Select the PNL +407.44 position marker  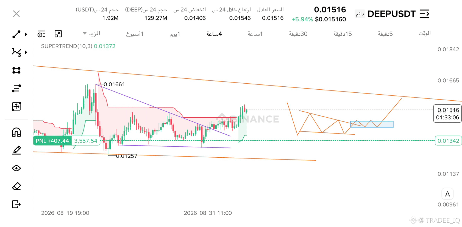pos(52,141)
